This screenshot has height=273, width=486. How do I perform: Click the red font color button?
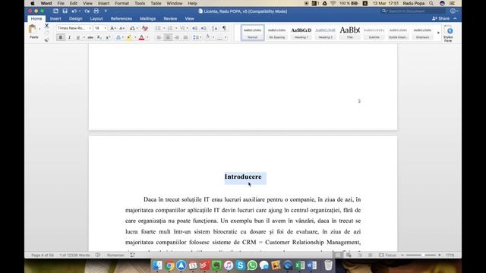[x=142, y=37]
